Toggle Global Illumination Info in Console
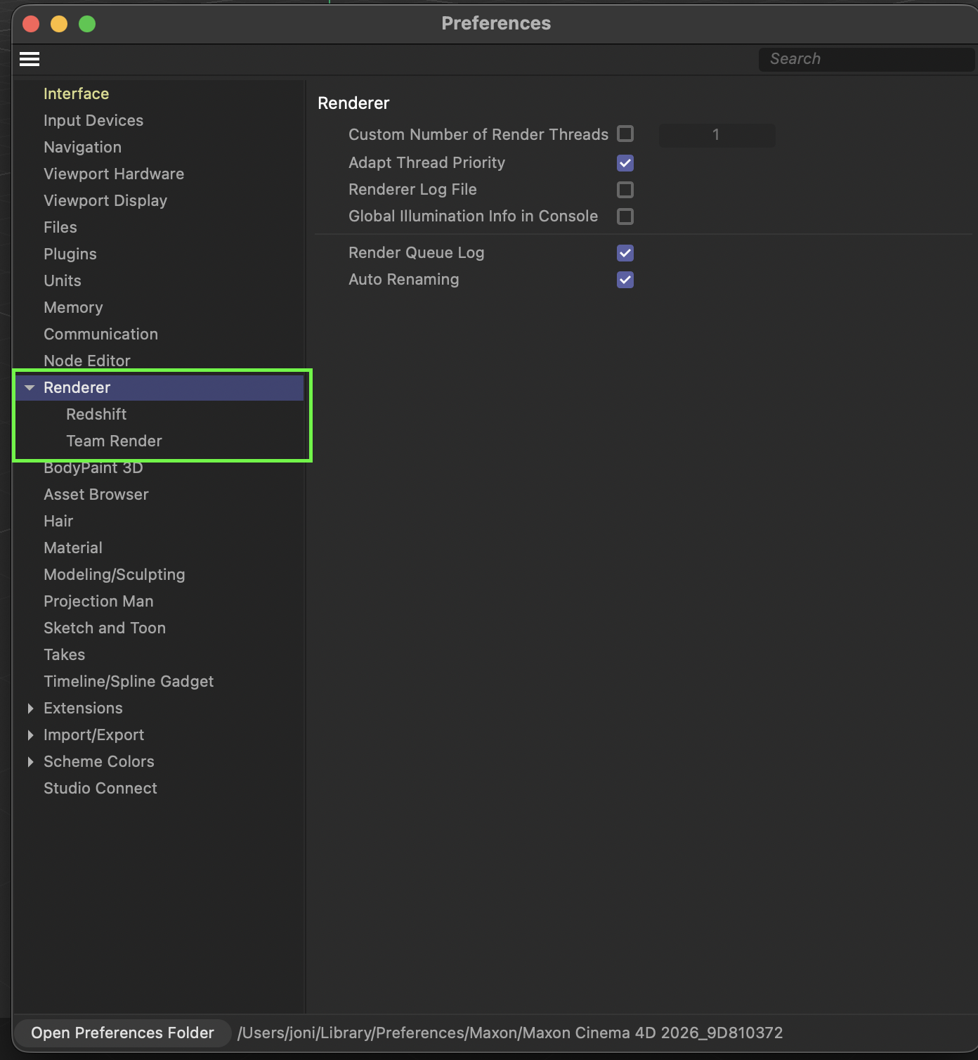Viewport: 978px width, 1060px height. 625,216
